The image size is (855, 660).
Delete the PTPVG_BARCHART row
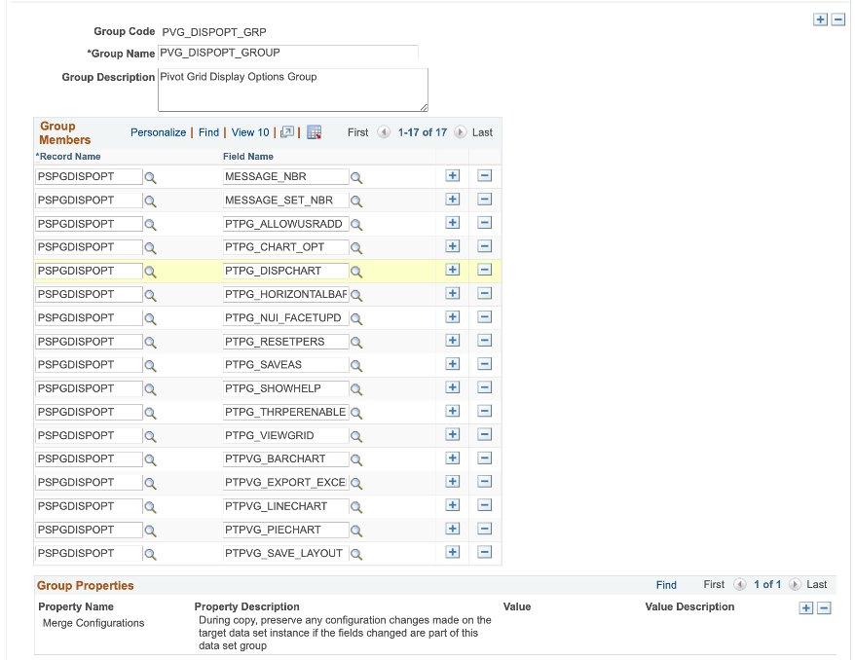tap(484, 458)
